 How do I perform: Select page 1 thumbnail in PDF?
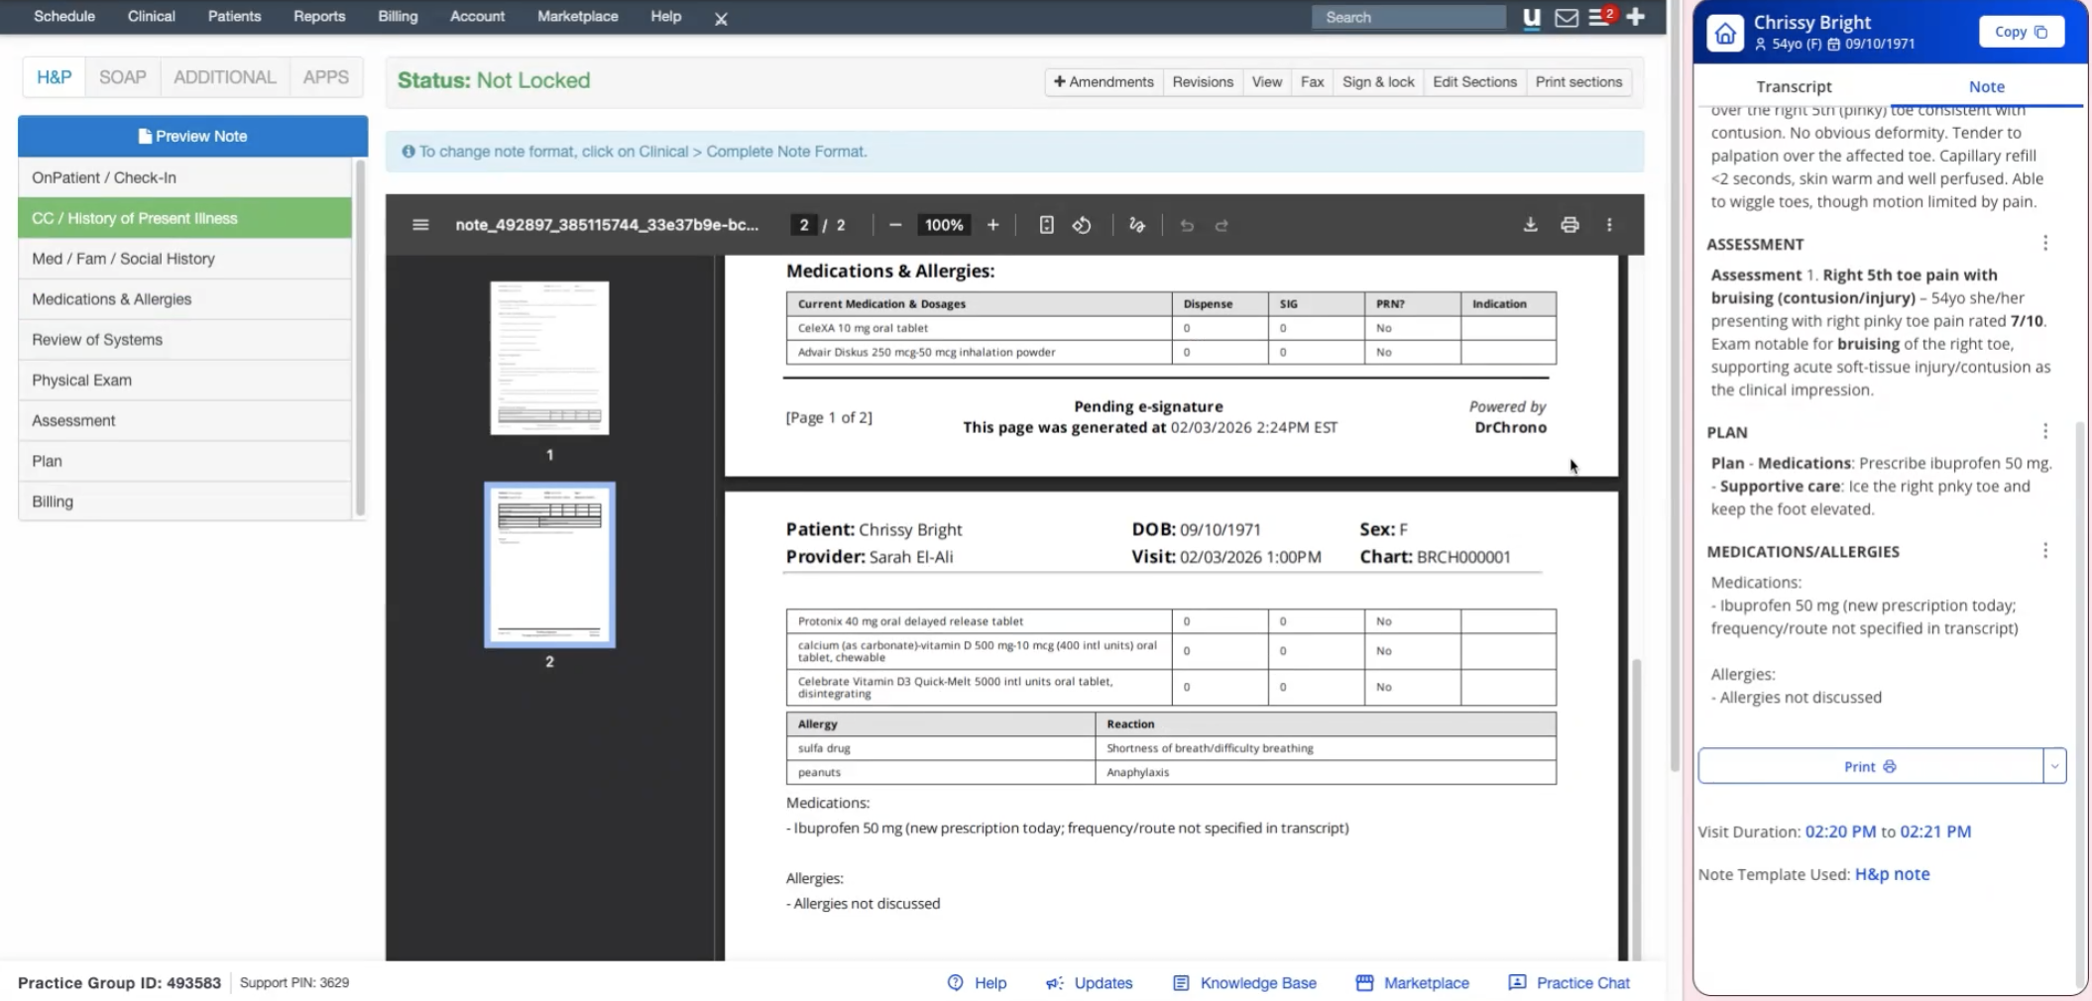pos(549,358)
